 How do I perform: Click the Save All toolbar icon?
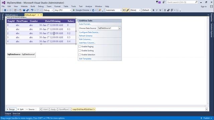(x=27, y=10)
